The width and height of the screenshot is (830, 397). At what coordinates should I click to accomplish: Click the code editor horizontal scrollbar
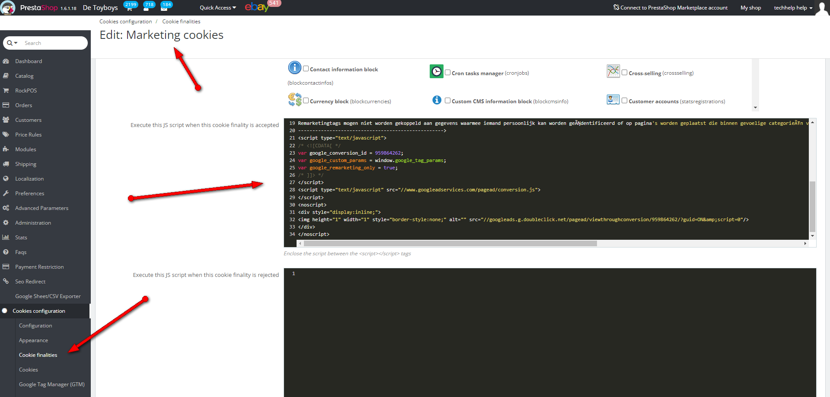450,244
